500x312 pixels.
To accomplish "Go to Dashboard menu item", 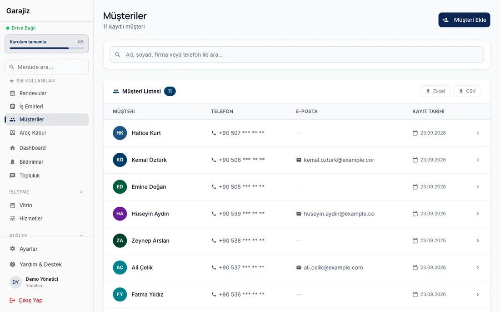I will (x=46, y=148).
